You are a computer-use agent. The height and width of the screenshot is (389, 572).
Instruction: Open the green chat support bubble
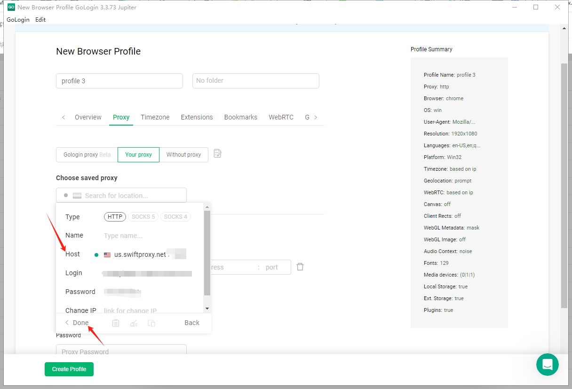(x=547, y=365)
